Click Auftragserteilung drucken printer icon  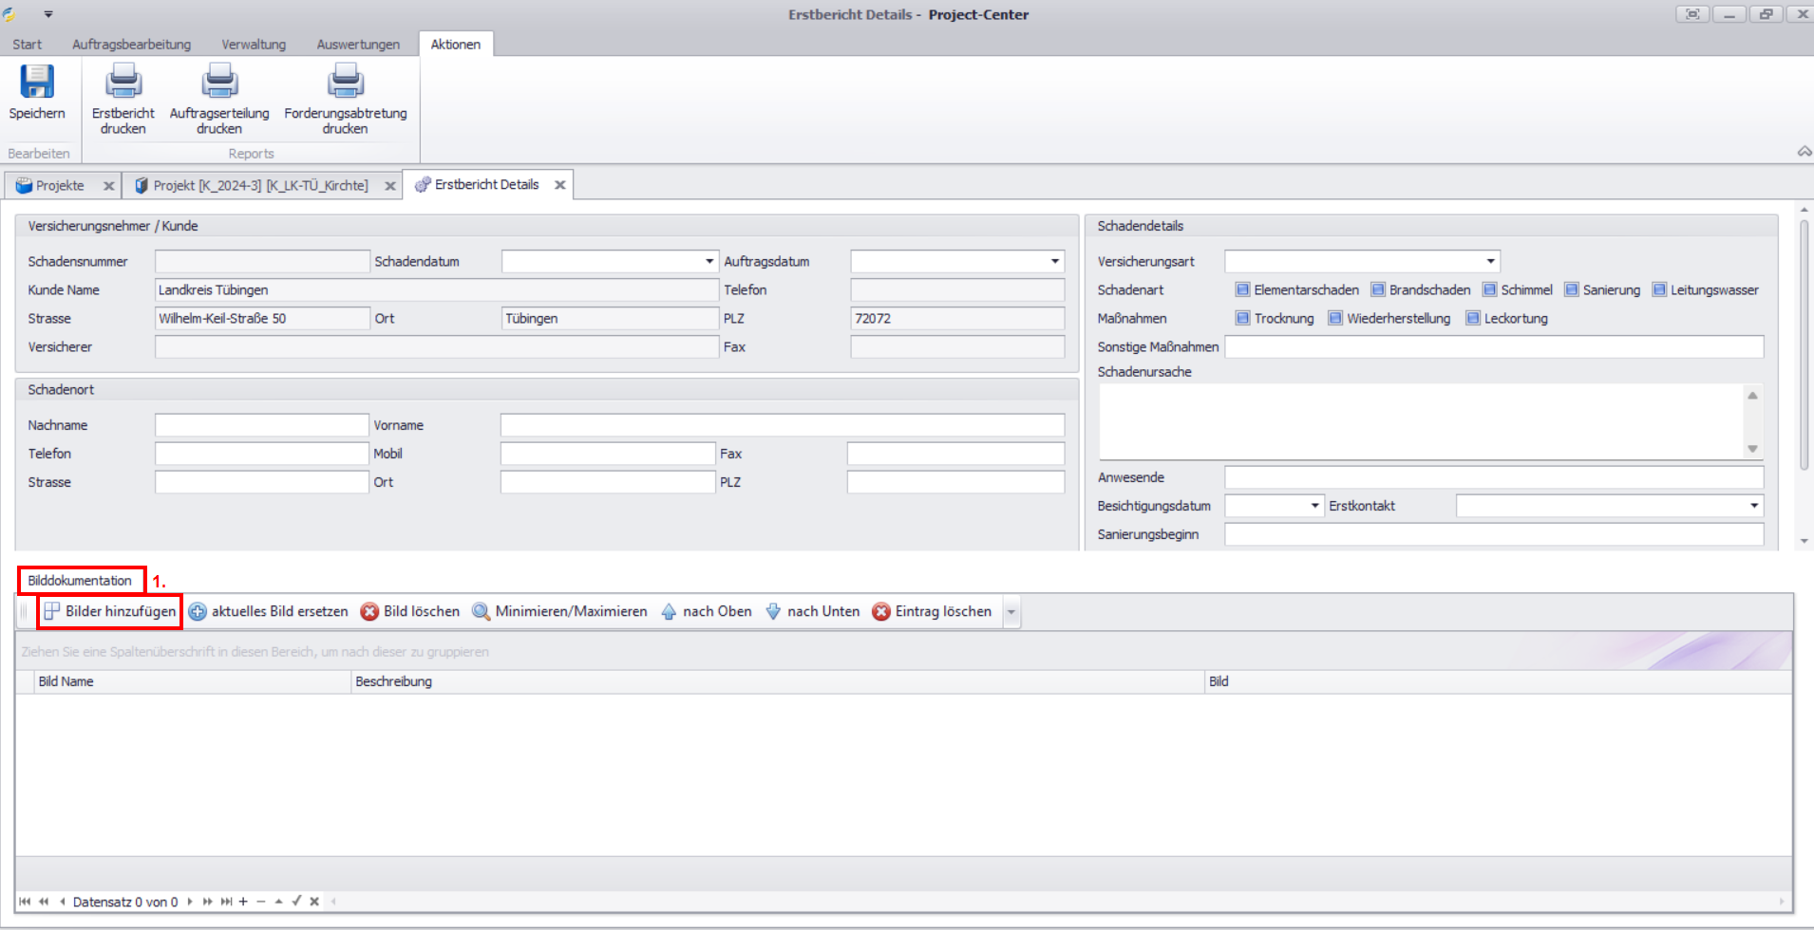pyautogui.click(x=219, y=83)
